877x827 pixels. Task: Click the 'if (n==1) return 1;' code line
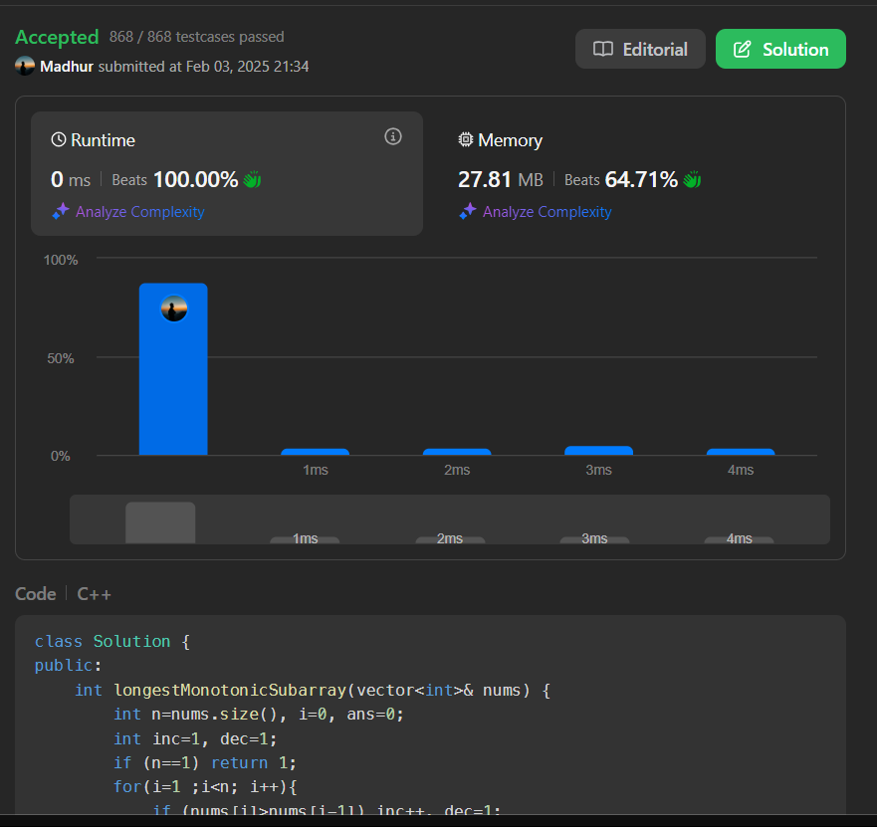205,762
